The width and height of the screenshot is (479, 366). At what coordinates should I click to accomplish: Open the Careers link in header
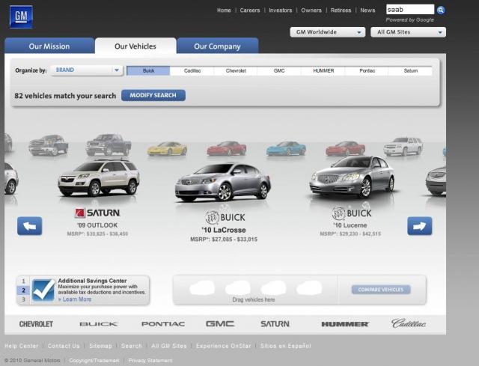tap(250, 10)
